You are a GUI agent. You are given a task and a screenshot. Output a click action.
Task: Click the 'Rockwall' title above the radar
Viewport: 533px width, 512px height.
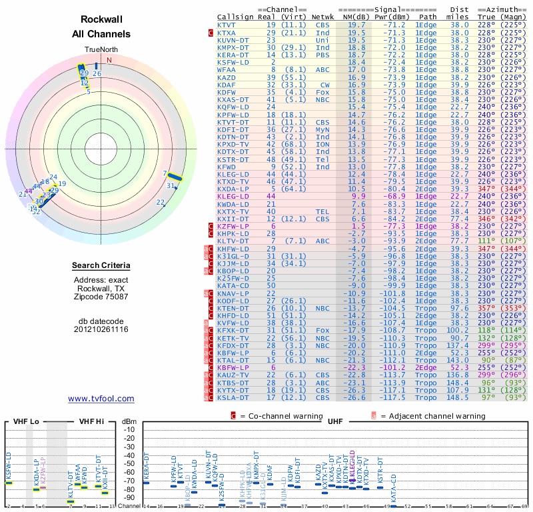click(x=101, y=19)
